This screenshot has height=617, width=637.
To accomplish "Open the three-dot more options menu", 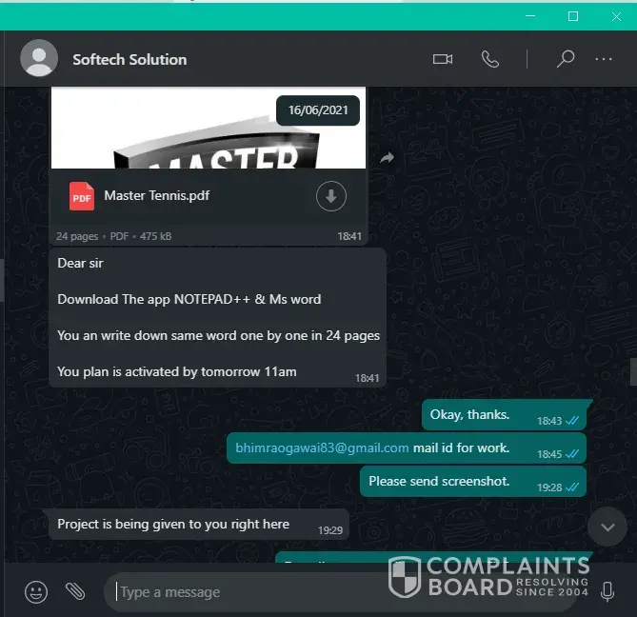I will 604,59.
